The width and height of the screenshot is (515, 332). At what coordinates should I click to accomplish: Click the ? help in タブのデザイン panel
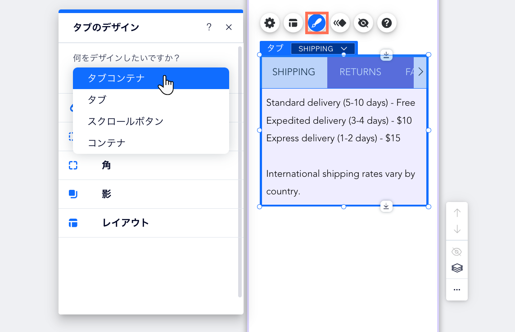(209, 27)
